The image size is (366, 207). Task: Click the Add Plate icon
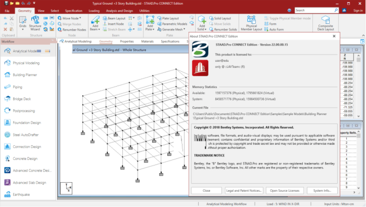point(150,21)
